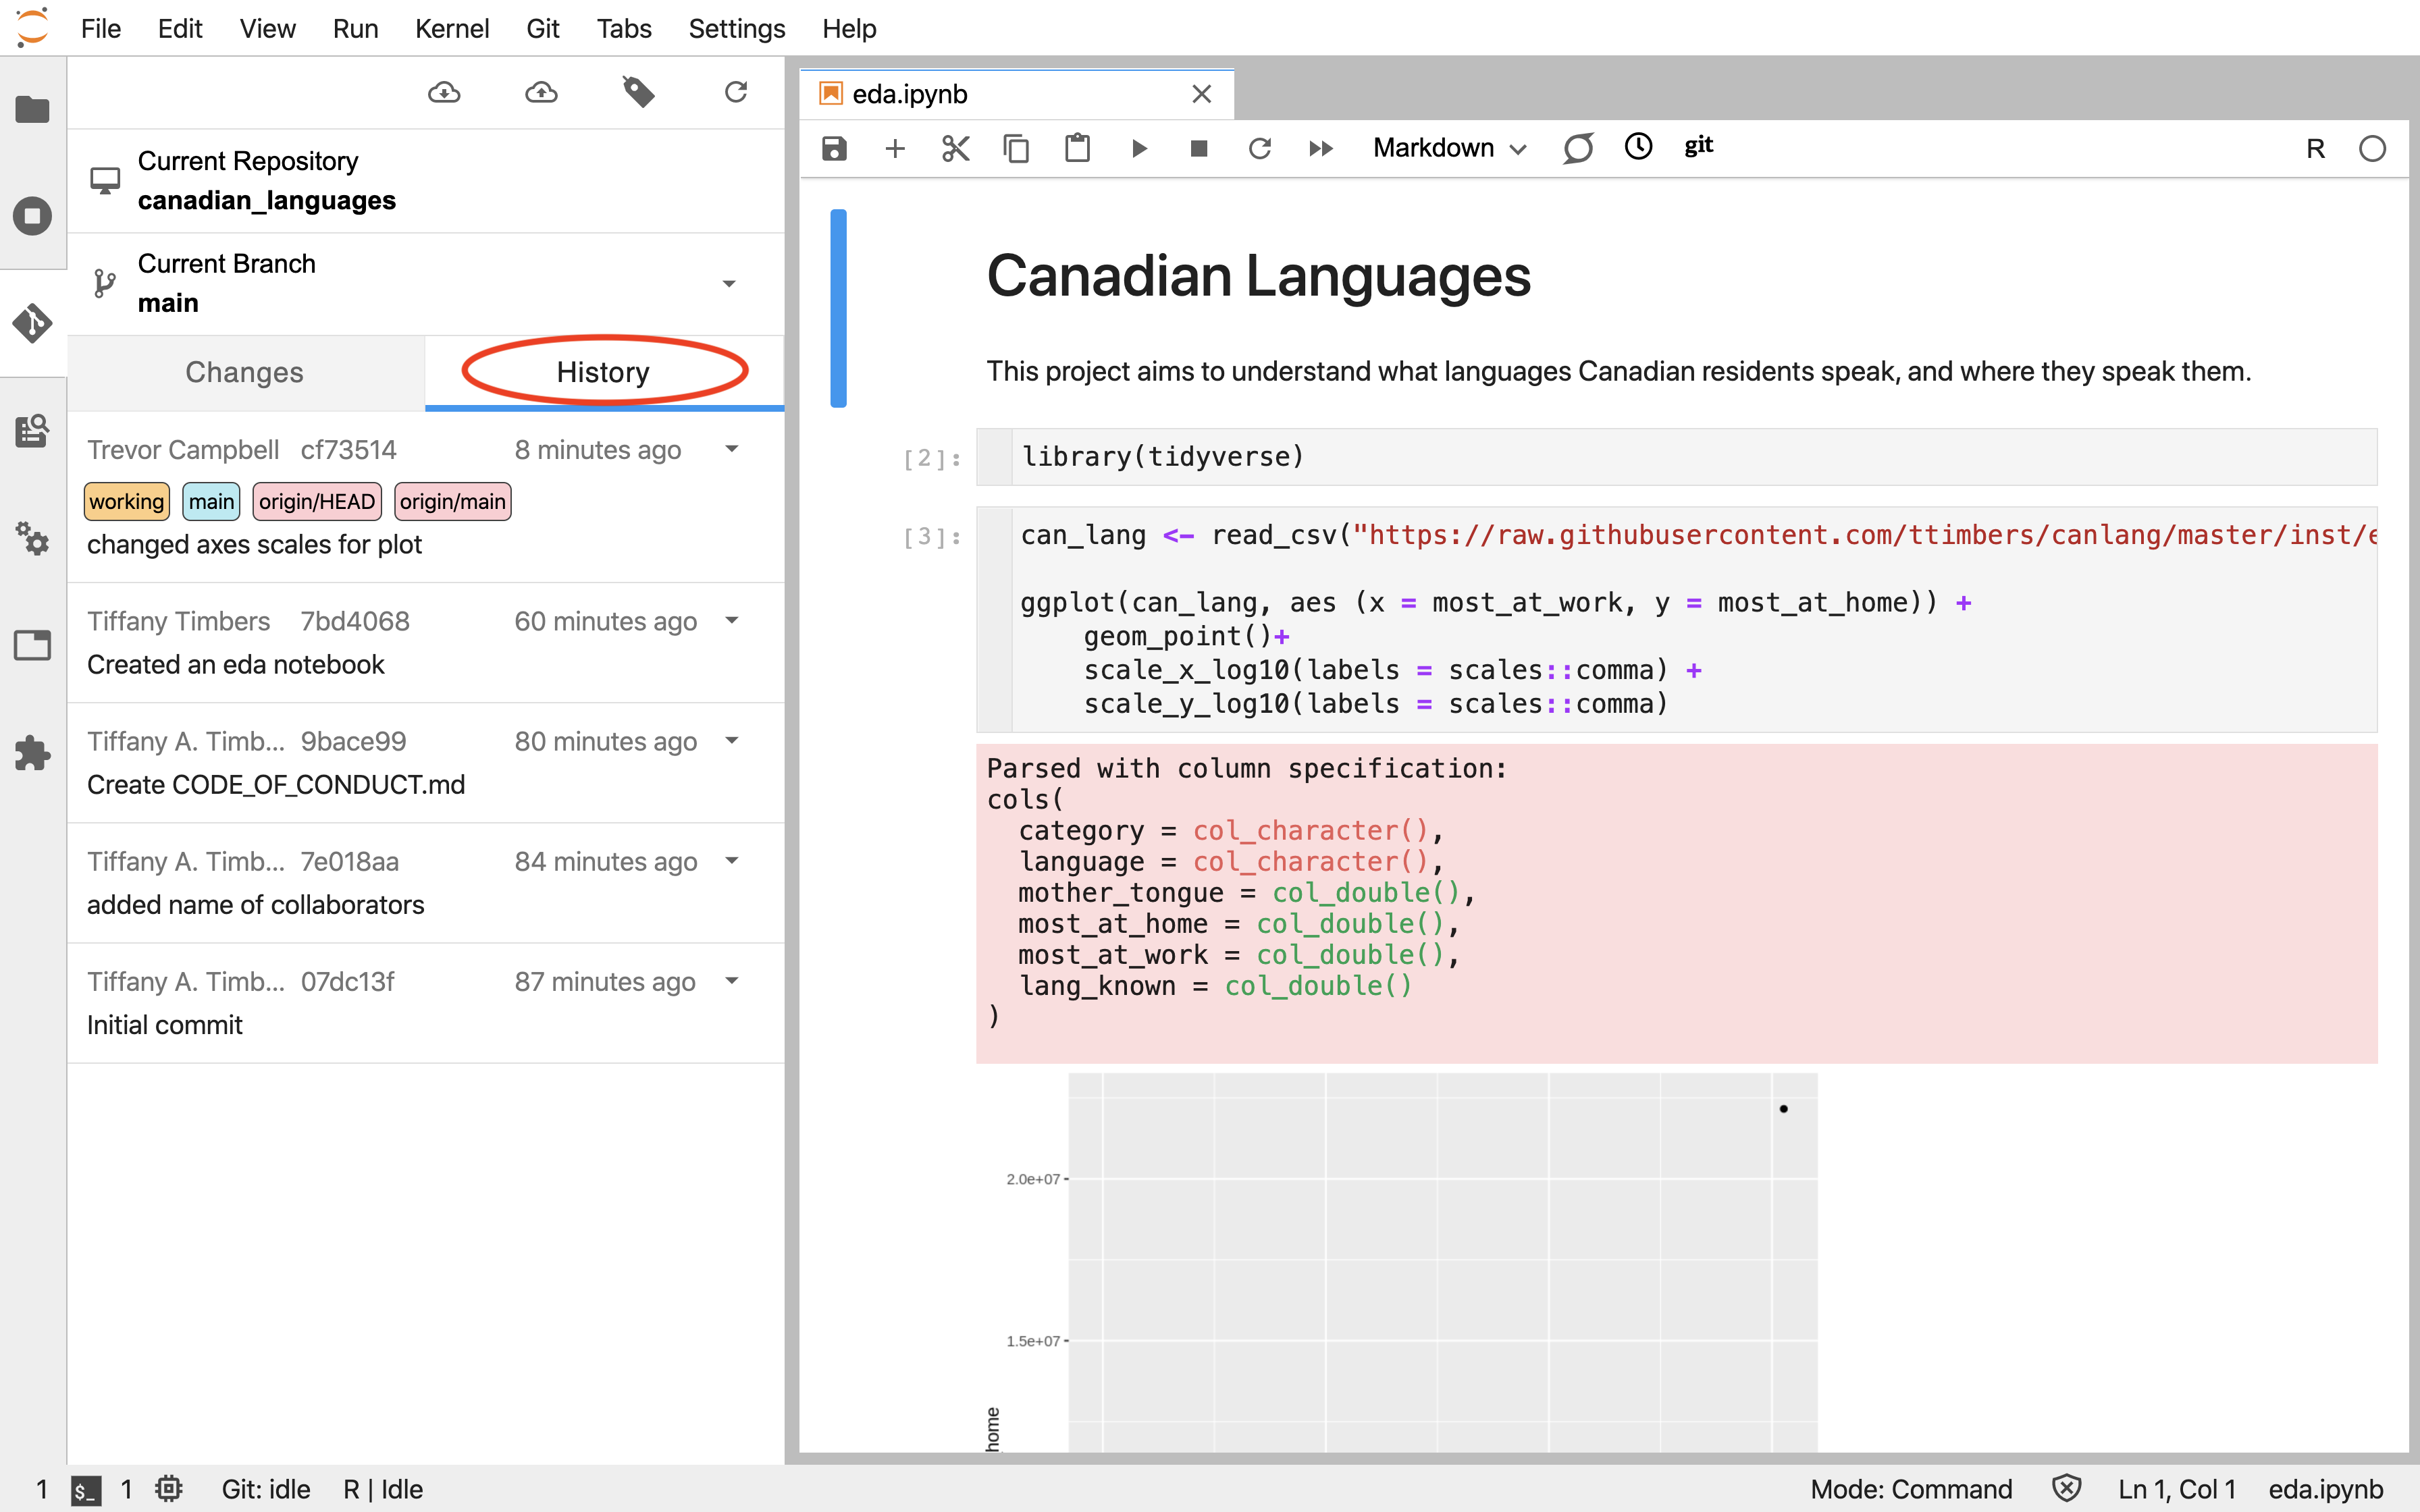Copy the selected cell

point(1017,149)
